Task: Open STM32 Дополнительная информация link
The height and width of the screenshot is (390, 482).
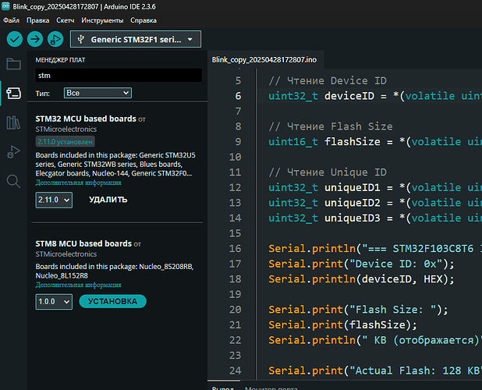Action: 78,184
